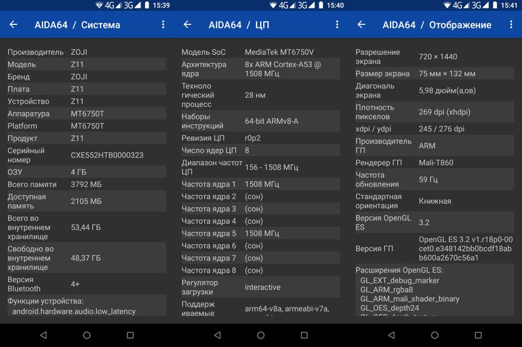Open the overflow menu on the Система screen
522x347 pixels.
163,24
